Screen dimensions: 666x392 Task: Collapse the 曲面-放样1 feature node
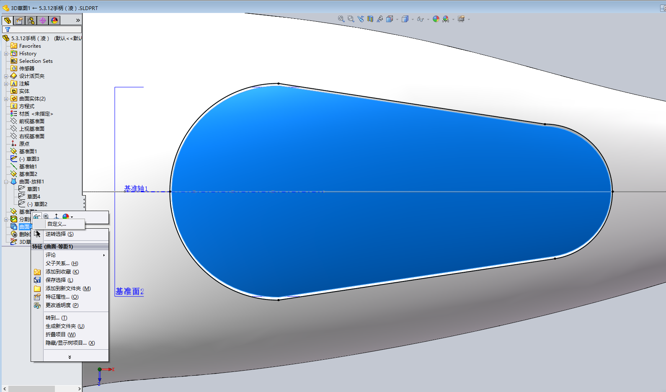coord(6,182)
